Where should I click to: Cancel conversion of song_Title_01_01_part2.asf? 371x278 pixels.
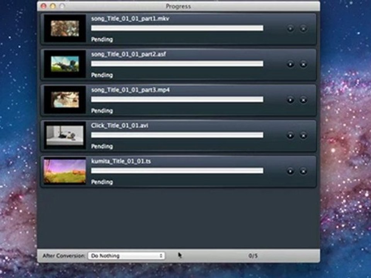[x=303, y=64]
